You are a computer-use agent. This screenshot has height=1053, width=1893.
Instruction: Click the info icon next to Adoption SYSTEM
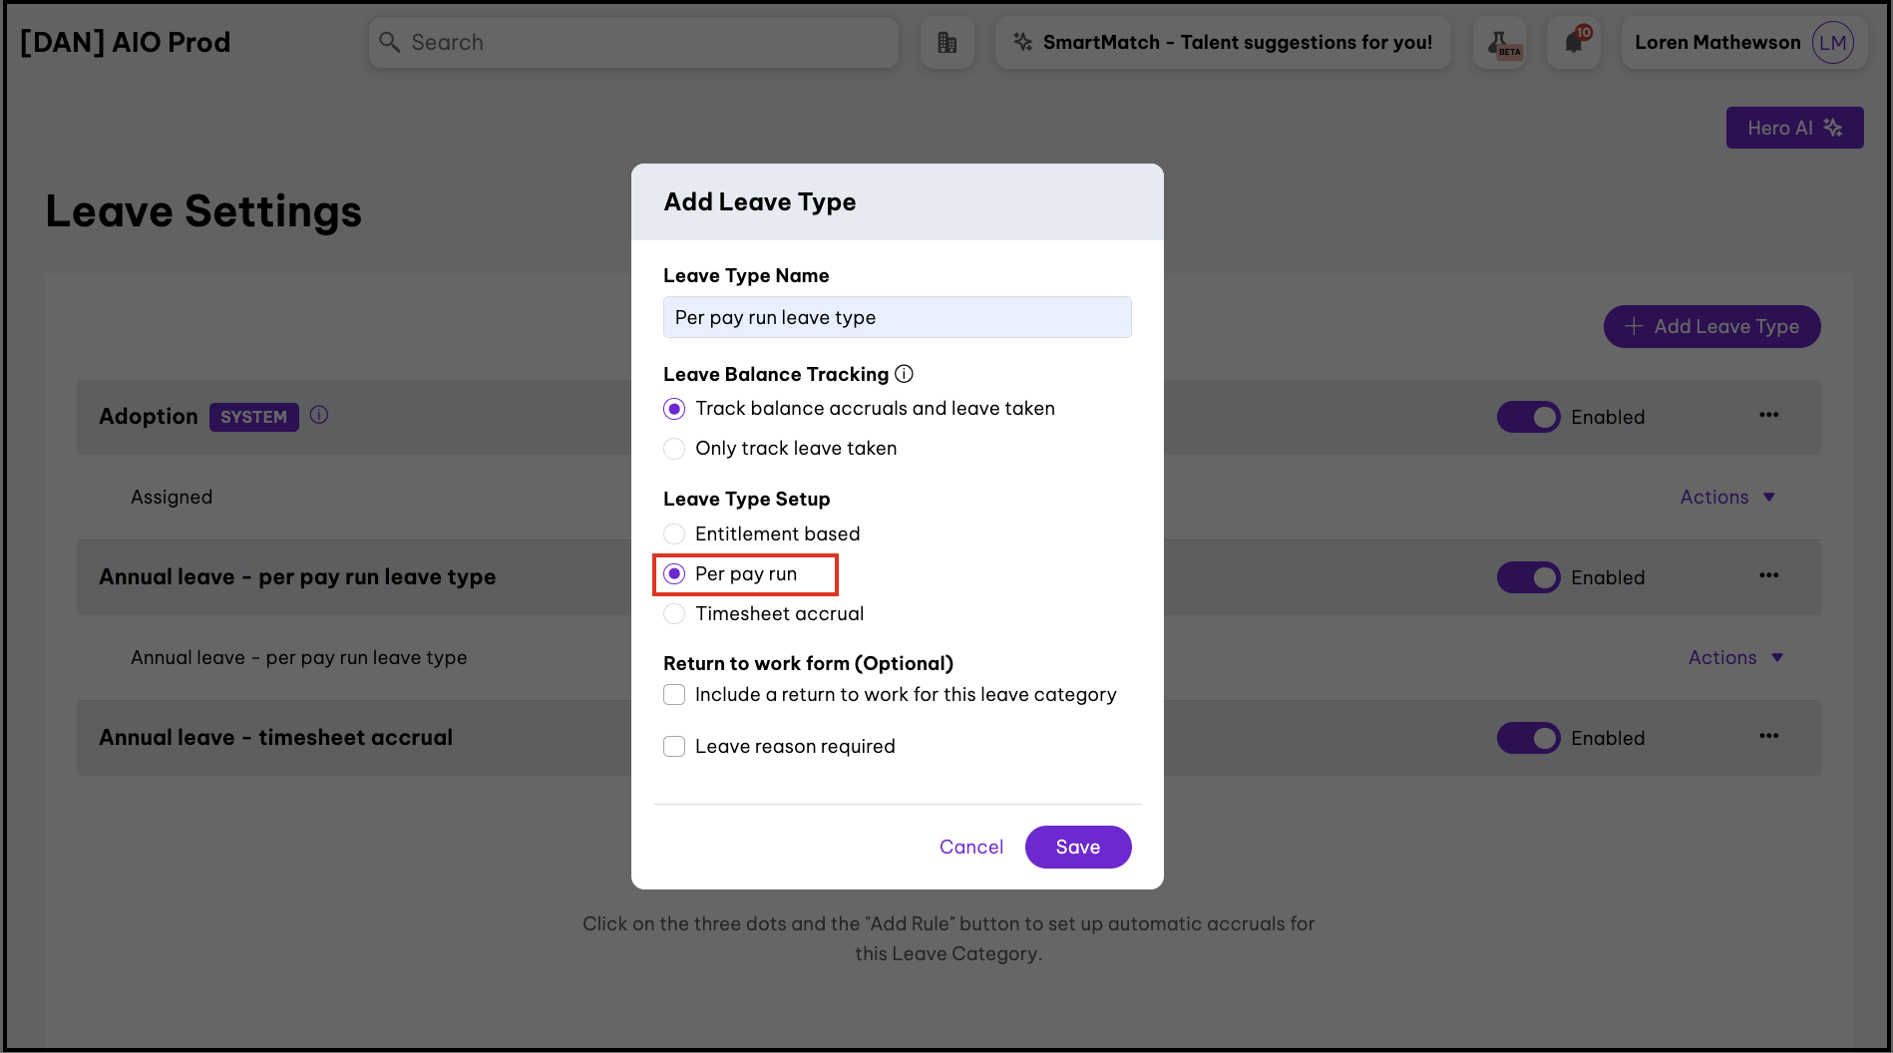[x=319, y=415]
